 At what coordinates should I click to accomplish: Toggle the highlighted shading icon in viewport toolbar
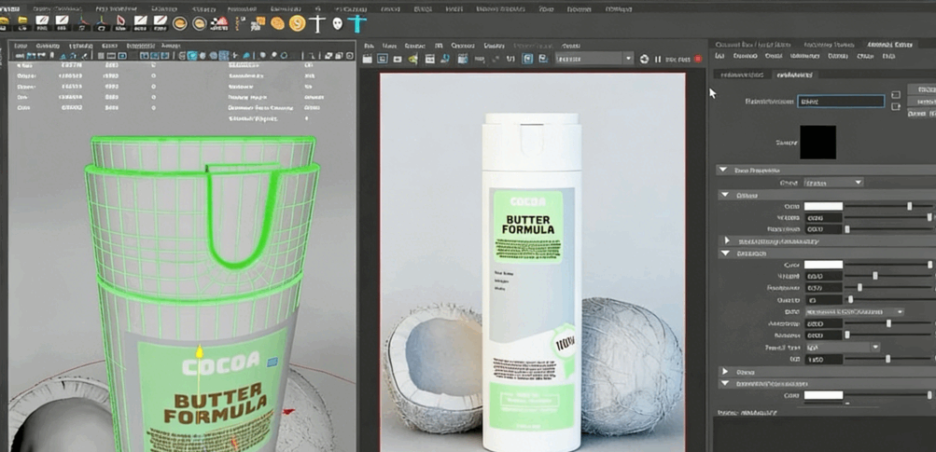(x=192, y=57)
